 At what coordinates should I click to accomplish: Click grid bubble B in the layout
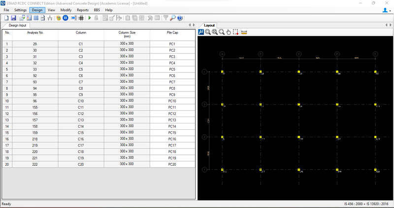coord(261,54)
